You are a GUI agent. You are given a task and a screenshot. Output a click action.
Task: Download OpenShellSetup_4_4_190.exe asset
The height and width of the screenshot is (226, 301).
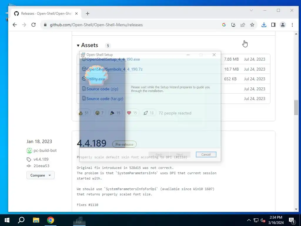113,59
